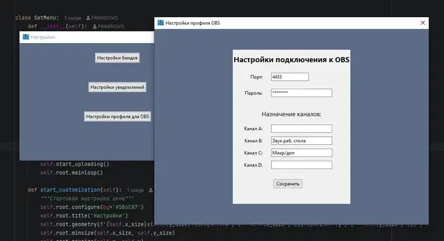Click FRIMIDOVO author hint beside class SetMenu
The image size is (444, 241).
pos(102,18)
